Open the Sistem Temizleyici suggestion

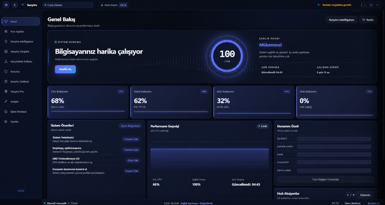[x=96, y=139]
